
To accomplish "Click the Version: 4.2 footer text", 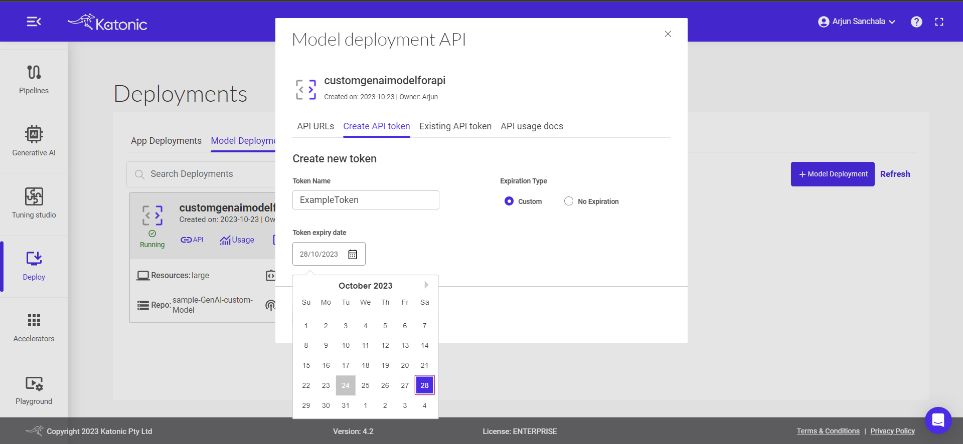I will click(x=353, y=431).
